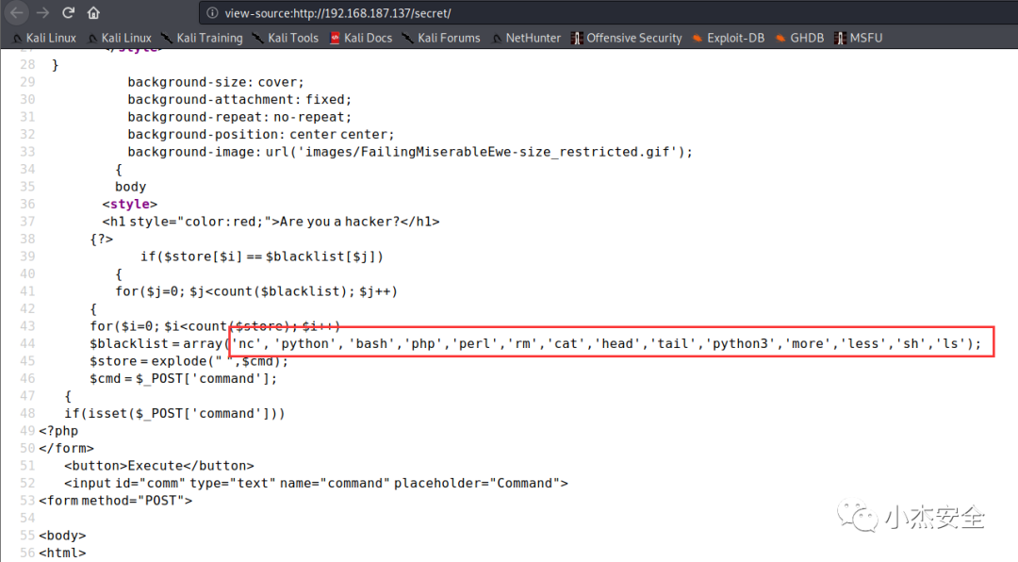Click line number 52 in gutter
The image size is (1018, 562).
(27, 484)
